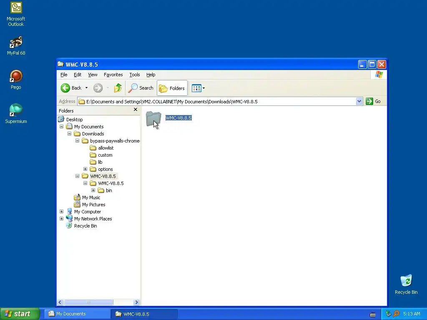Select My Documents in the tree
Screen dimensions: 427x320
[x=89, y=127]
